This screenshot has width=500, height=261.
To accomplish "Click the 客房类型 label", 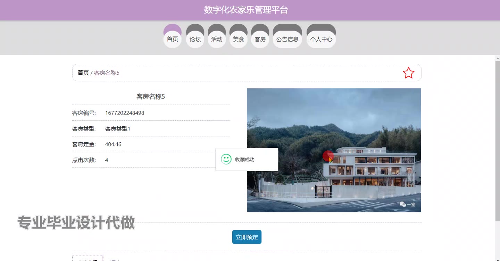I will (84, 129).
